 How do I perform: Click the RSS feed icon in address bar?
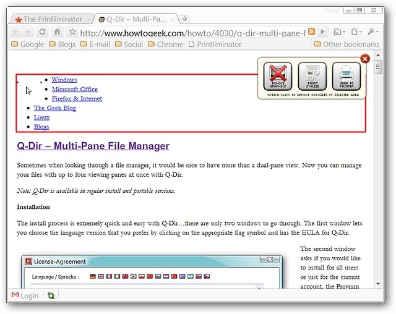pyautogui.click(x=311, y=32)
